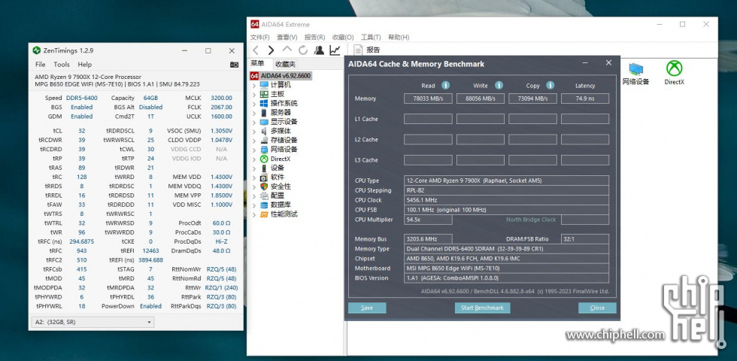This screenshot has width=737, height=361.
Task: Open ZenTimings File menu
Action: pos(41,65)
